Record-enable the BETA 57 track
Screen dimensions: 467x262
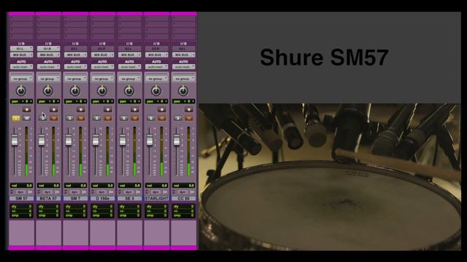(x=53, y=110)
